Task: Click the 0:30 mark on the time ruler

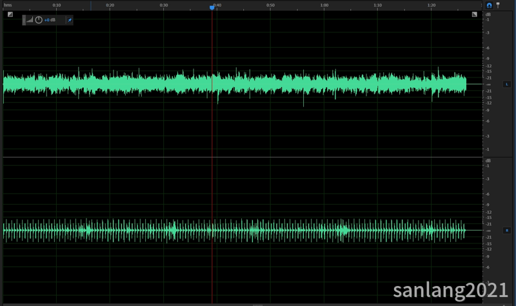Action: click(164, 5)
